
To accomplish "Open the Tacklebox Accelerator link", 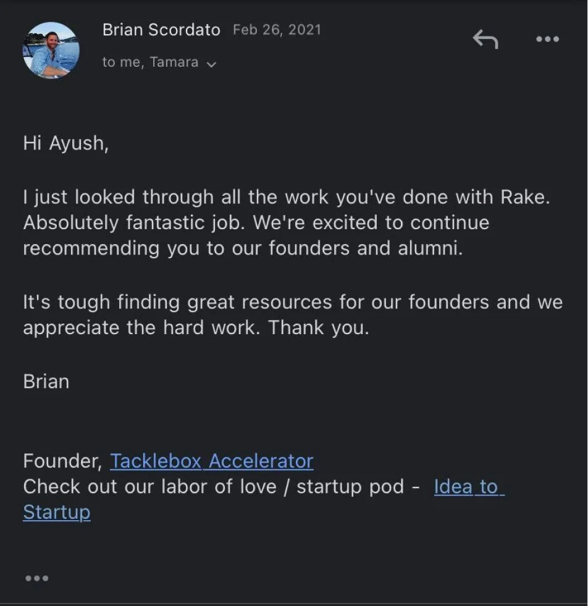I will click(211, 461).
